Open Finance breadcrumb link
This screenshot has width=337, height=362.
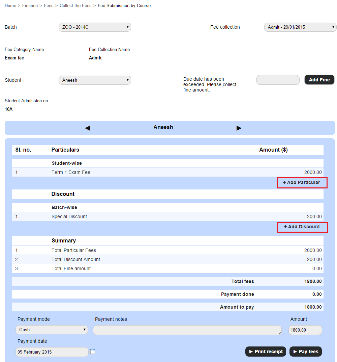coord(30,6)
